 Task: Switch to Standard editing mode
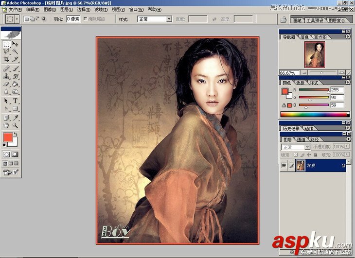click(6, 155)
